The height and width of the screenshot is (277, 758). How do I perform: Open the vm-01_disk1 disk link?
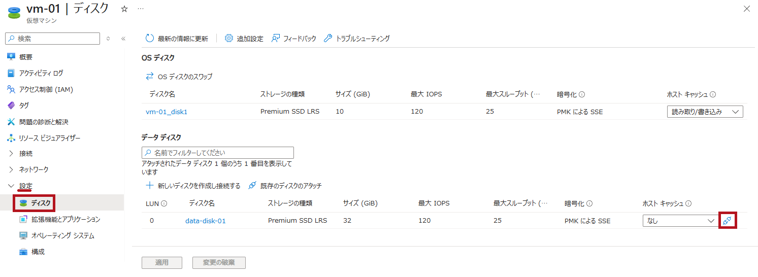click(x=167, y=112)
